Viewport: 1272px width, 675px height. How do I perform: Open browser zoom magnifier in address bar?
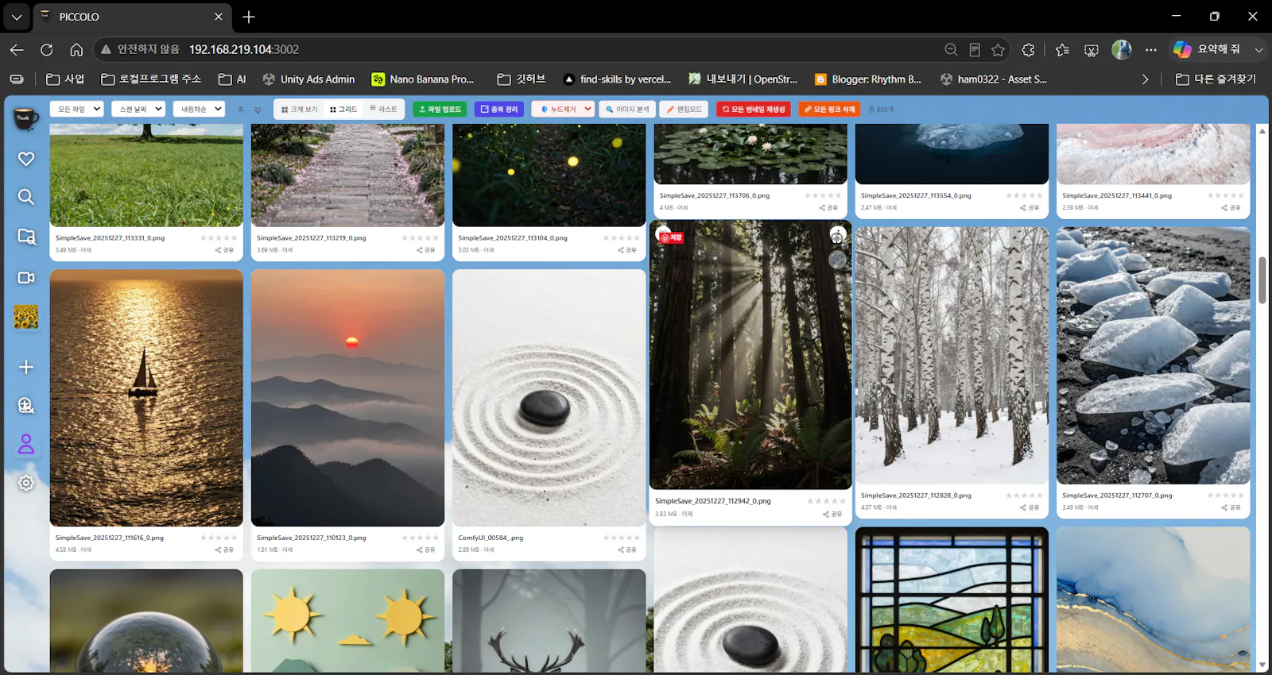951,49
